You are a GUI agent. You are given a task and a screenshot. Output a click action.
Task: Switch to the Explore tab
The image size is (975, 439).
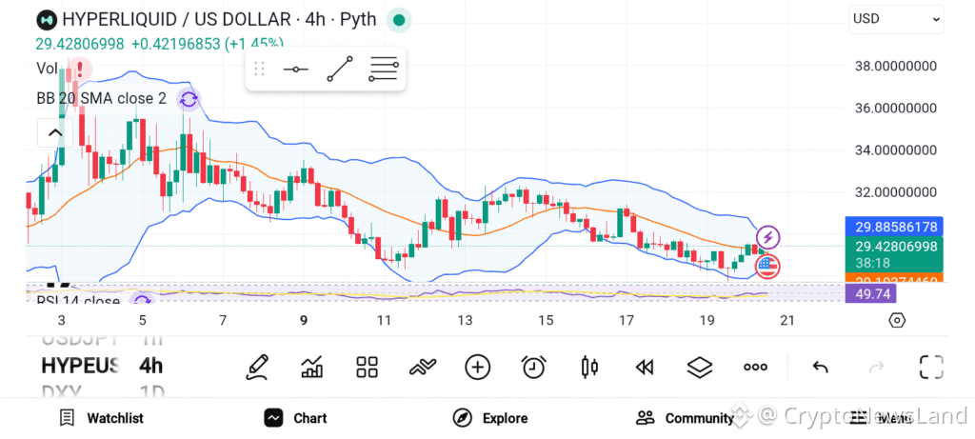(x=490, y=418)
